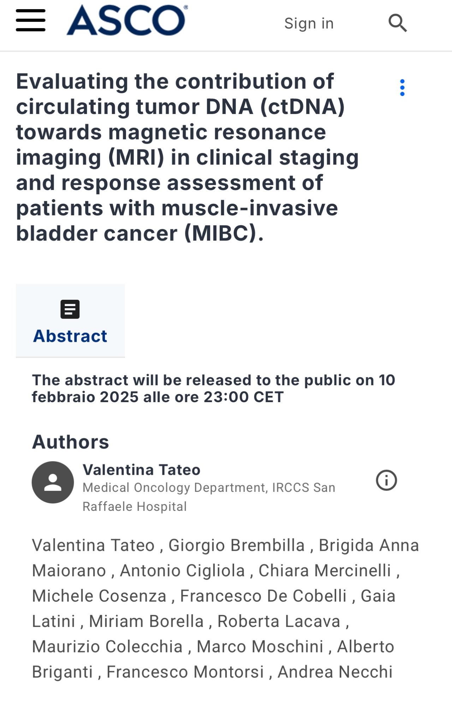Open the hamburger navigation menu
Viewport: 452px width, 704px height.
pyautogui.click(x=31, y=20)
